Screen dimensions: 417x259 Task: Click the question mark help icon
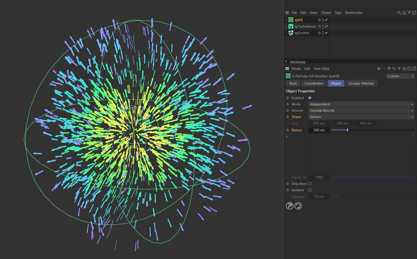(x=290, y=206)
